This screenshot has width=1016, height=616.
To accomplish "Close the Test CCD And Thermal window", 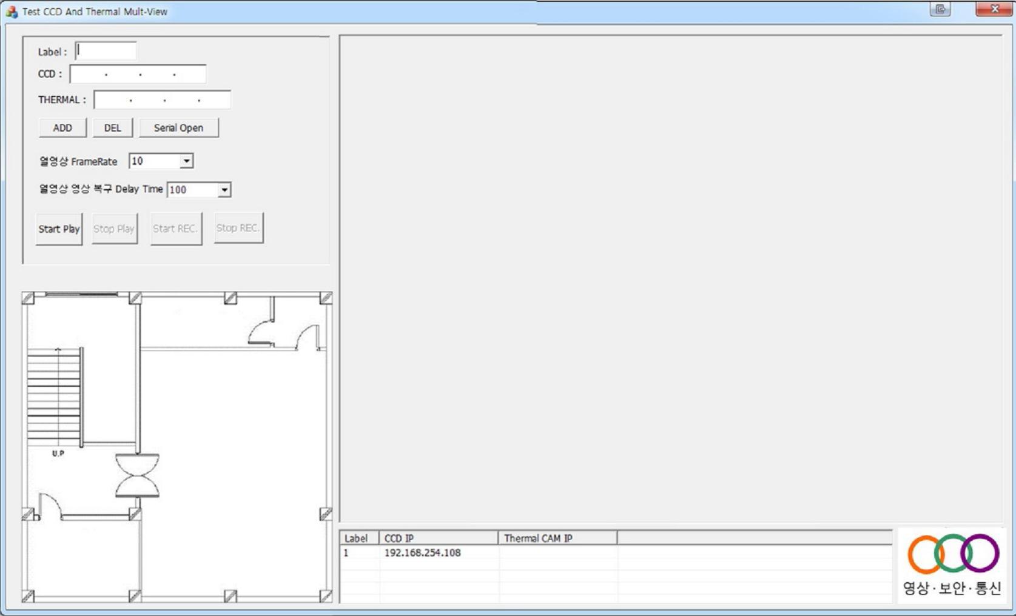I will pos(994,9).
